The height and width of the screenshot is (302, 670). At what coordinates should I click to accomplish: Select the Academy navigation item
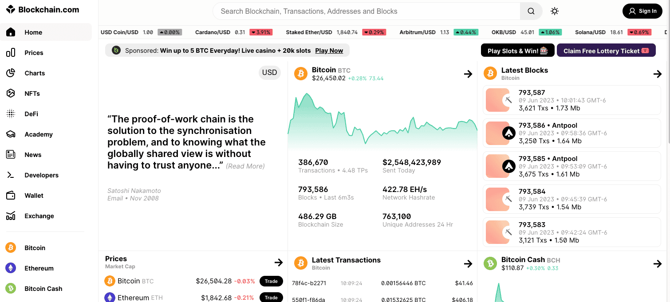click(39, 134)
